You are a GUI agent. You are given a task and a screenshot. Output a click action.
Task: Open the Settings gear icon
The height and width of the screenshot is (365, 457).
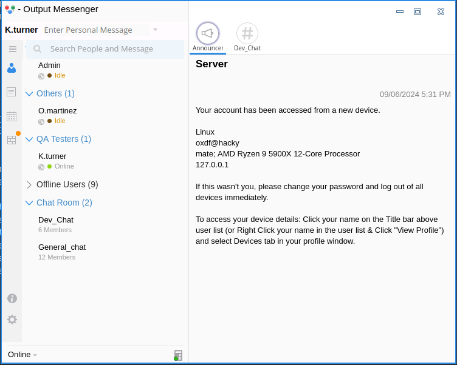(12, 320)
